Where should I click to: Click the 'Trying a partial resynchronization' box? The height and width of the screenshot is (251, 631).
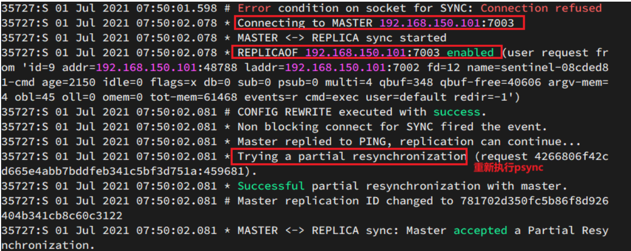pos(349,156)
